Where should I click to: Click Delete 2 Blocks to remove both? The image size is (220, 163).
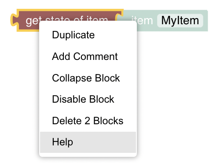[88, 121]
